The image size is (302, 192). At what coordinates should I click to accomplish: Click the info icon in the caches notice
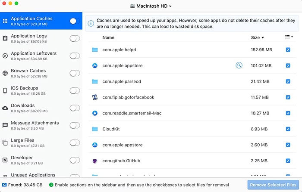[91, 23]
